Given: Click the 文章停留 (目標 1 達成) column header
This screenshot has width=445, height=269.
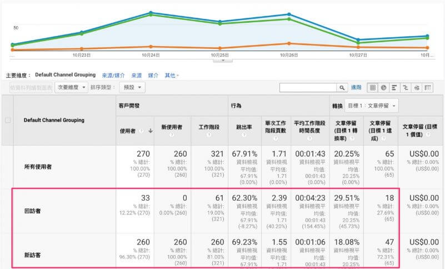Looking at the screenshot, I should (x=380, y=131).
